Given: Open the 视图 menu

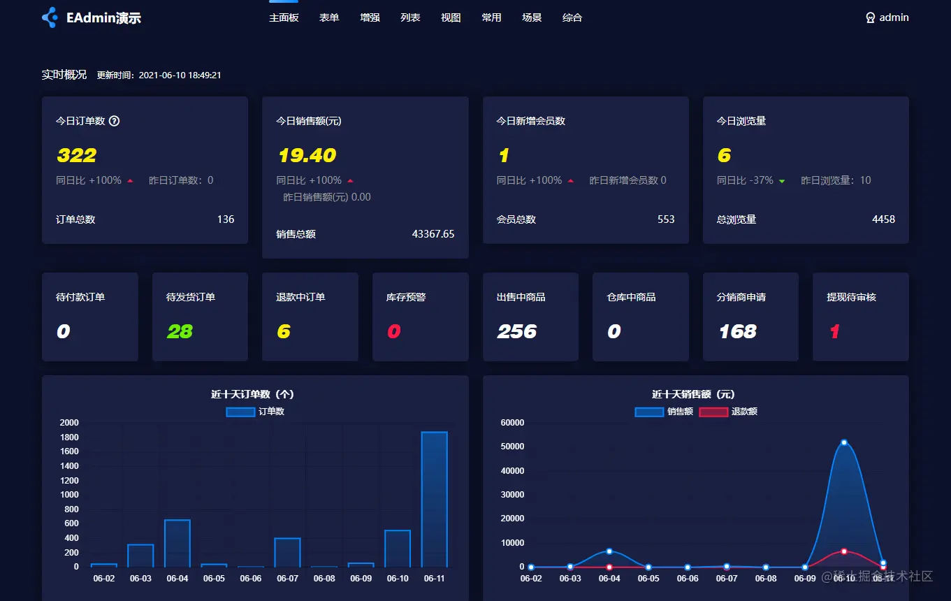Looking at the screenshot, I should (451, 17).
